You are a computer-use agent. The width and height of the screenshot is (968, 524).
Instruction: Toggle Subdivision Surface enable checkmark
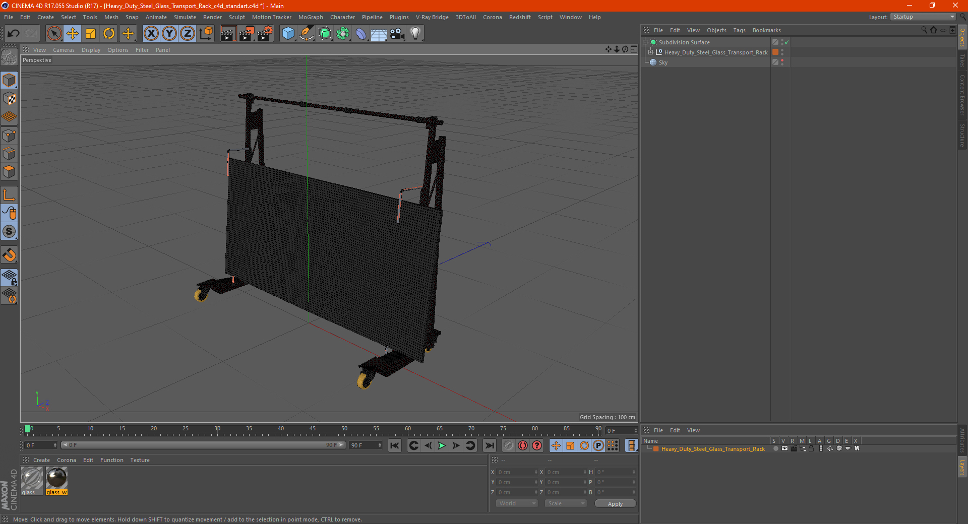[786, 42]
